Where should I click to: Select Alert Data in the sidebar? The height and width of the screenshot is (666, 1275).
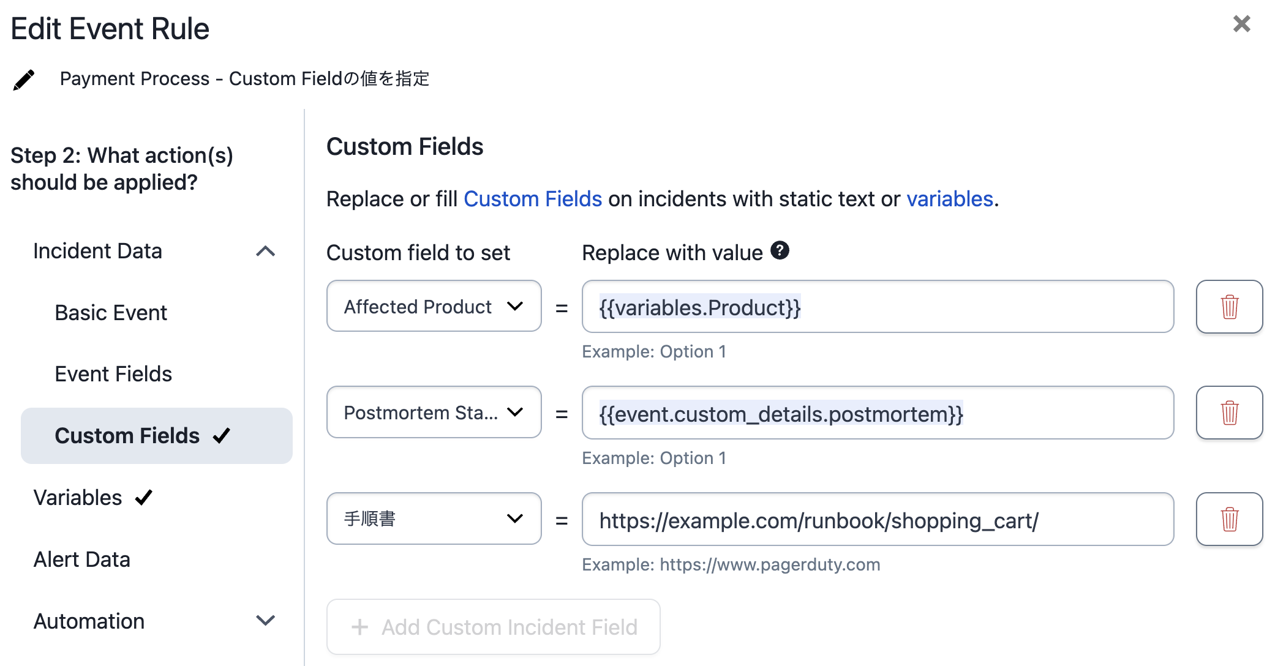point(83,559)
